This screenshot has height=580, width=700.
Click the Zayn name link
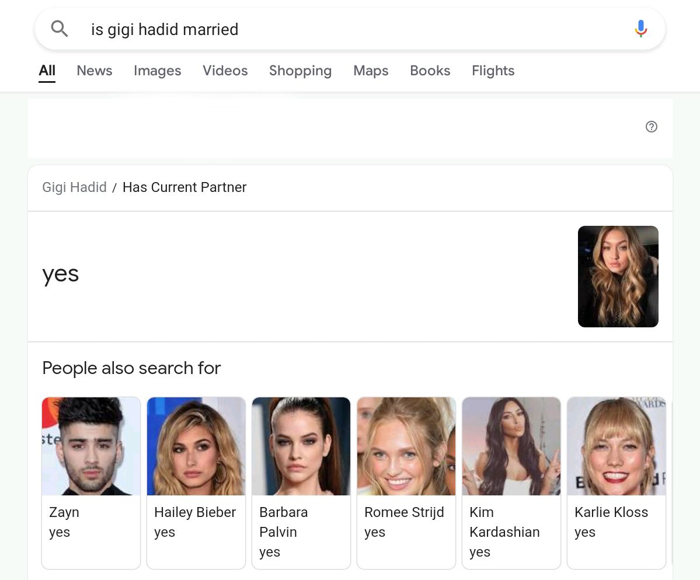click(64, 512)
